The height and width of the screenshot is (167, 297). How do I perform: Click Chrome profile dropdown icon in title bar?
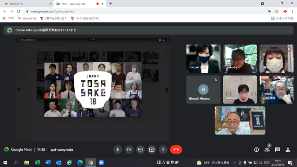[x=262, y=4]
